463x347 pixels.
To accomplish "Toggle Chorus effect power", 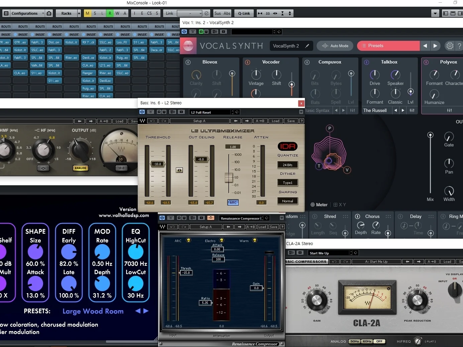I will point(357,216).
